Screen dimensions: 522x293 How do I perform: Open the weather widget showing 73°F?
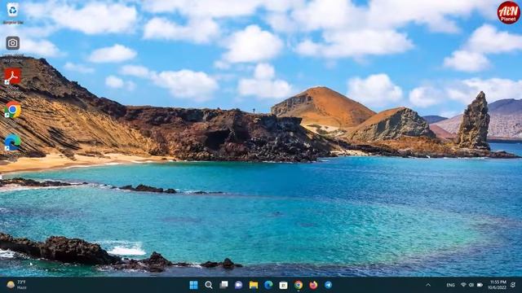click(16, 285)
